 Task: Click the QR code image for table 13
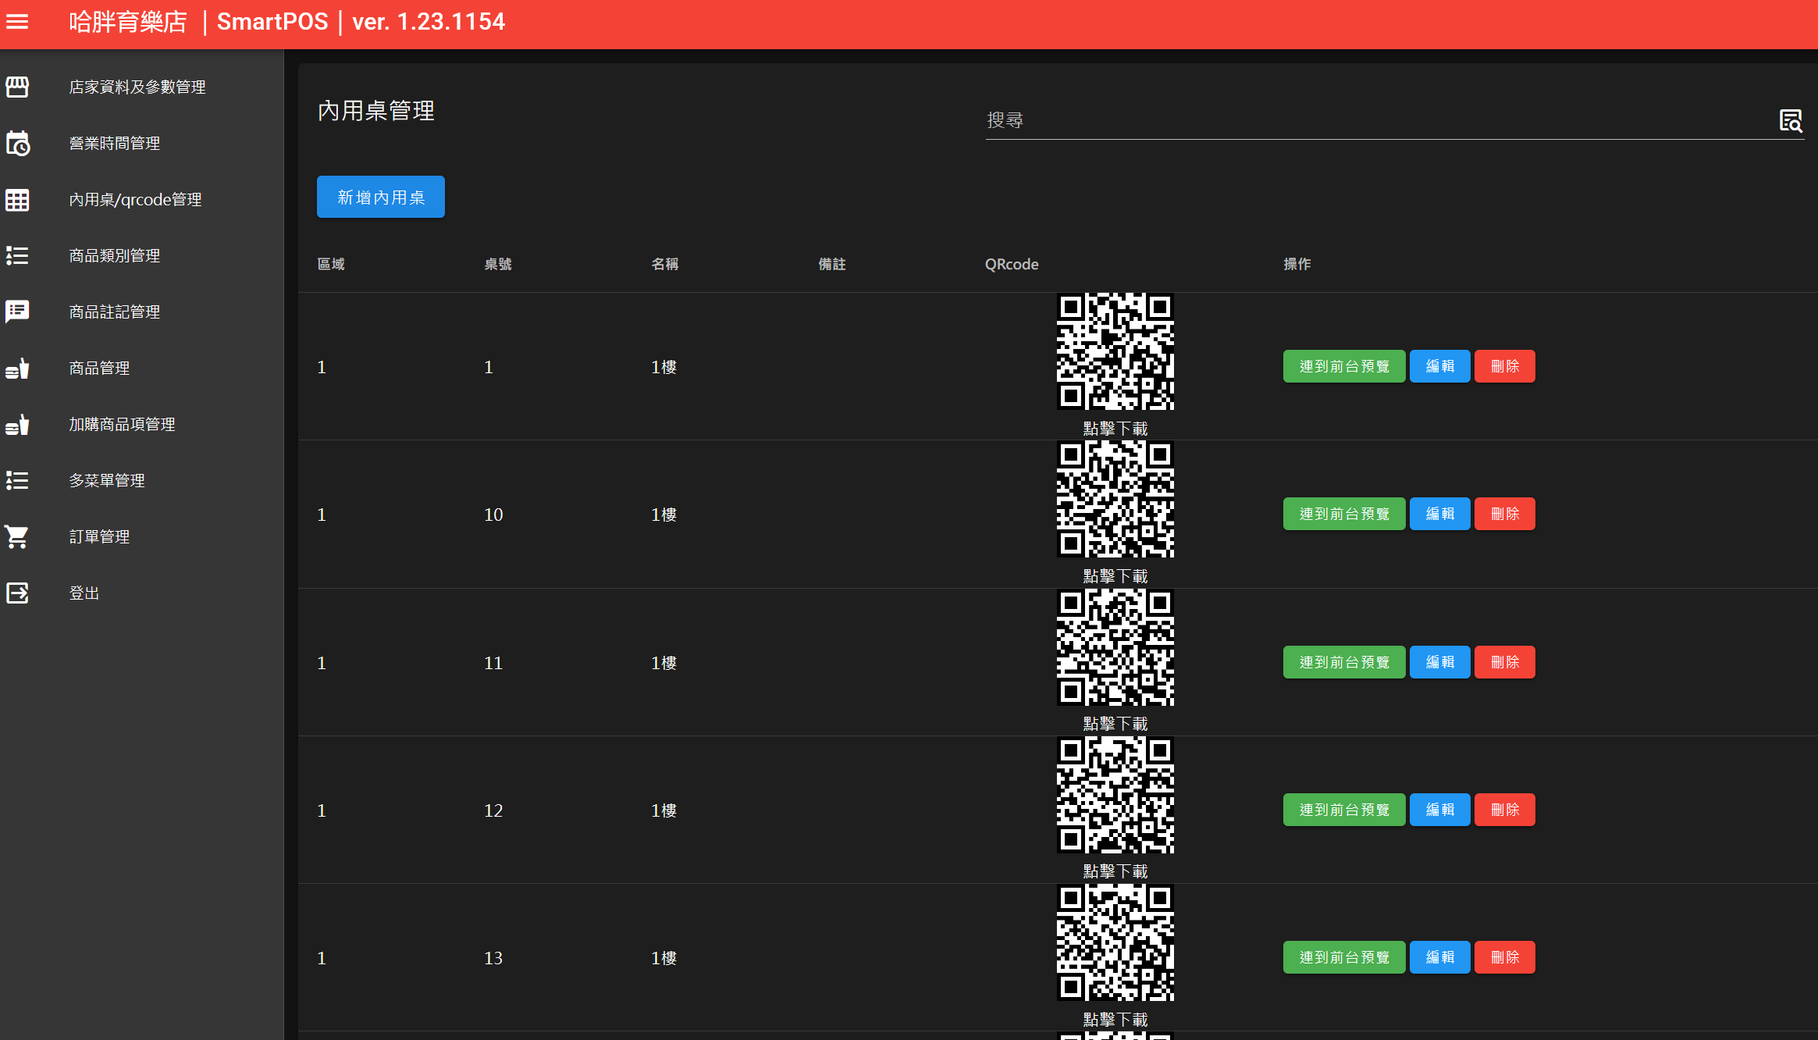tap(1115, 942)
